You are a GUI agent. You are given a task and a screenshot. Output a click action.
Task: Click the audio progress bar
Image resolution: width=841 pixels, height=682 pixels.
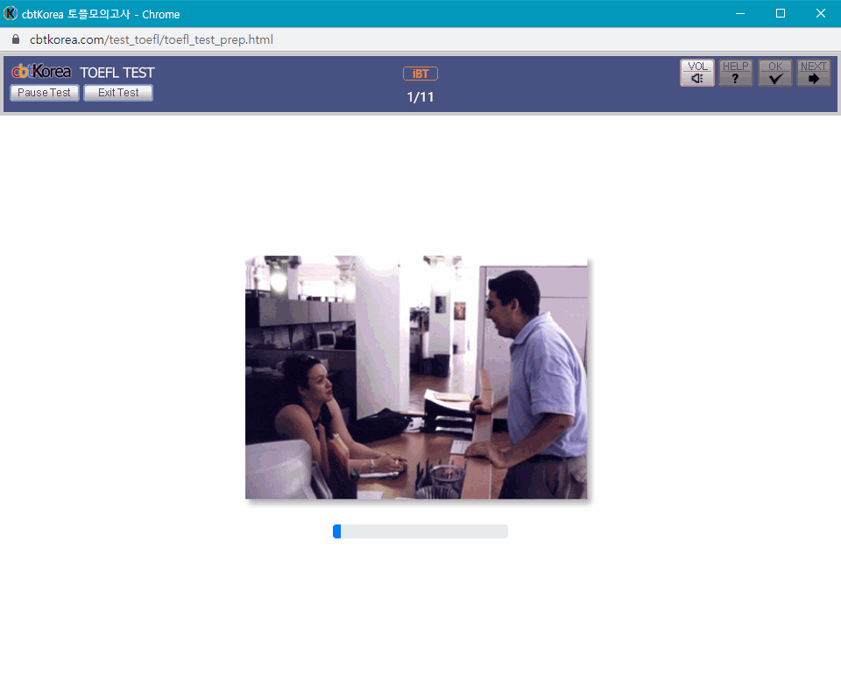pos(420,531)
